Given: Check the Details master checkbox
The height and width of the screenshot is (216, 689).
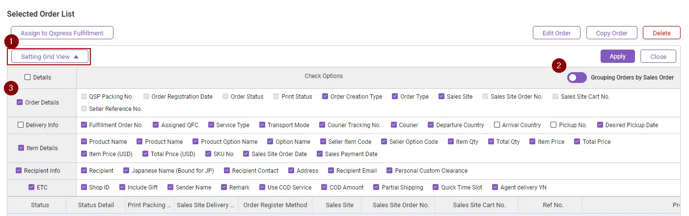Looking at the screenshot, I should (28, 78).
